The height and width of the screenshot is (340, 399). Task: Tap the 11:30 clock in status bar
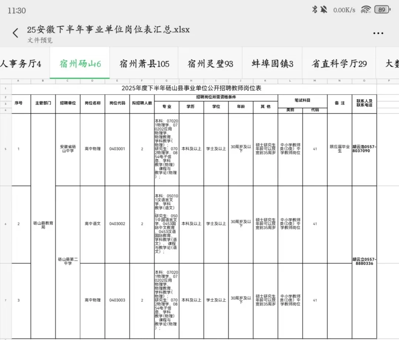click(x=17, y=10)
